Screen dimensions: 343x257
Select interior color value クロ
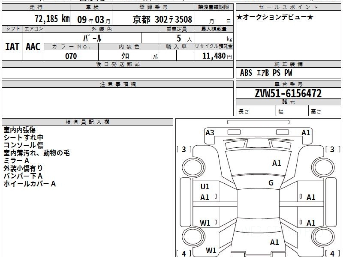coord(125,56)
